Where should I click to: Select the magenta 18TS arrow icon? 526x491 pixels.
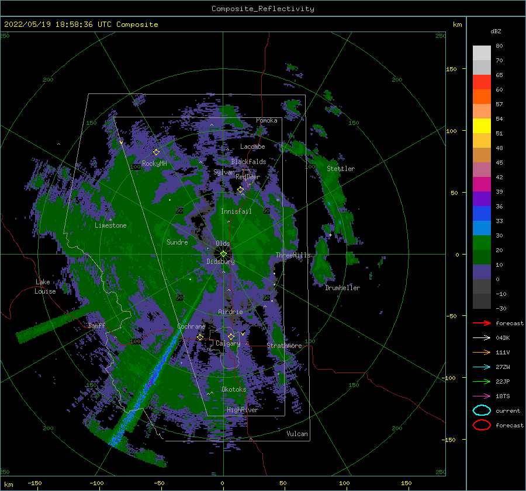tap(482, 396)
